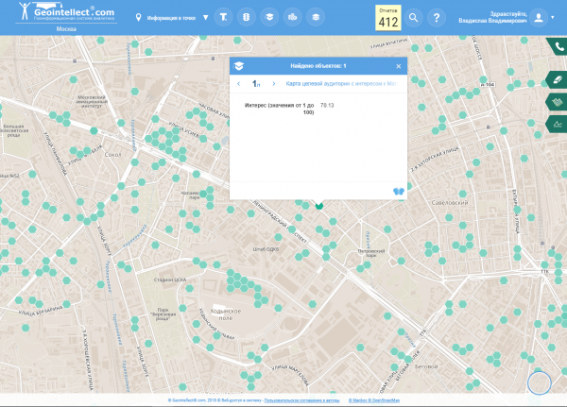567x407 pixels.
Task: Select the eraser side tool
Action: pos(558,79)
